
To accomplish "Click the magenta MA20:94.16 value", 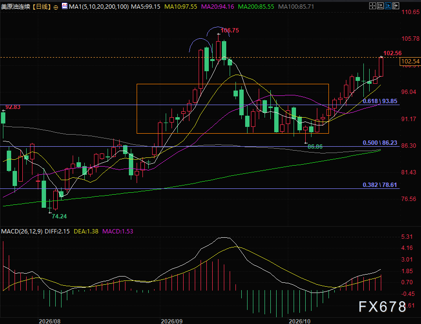I will click(x=218, y=7).
